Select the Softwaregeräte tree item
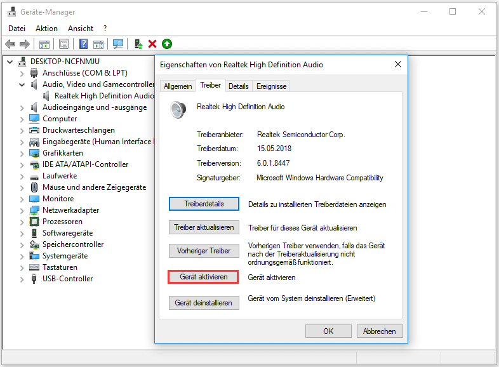The image size is (499, 367). (68, 233)
